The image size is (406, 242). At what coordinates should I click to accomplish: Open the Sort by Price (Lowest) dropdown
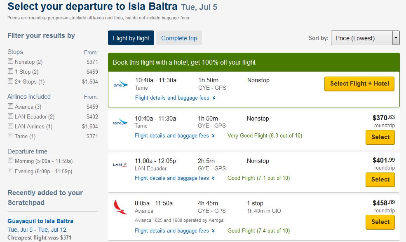tap(365, 38)
